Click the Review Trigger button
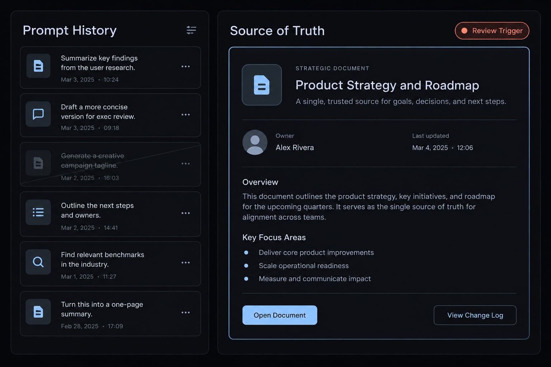 click(x=492, y=31)
